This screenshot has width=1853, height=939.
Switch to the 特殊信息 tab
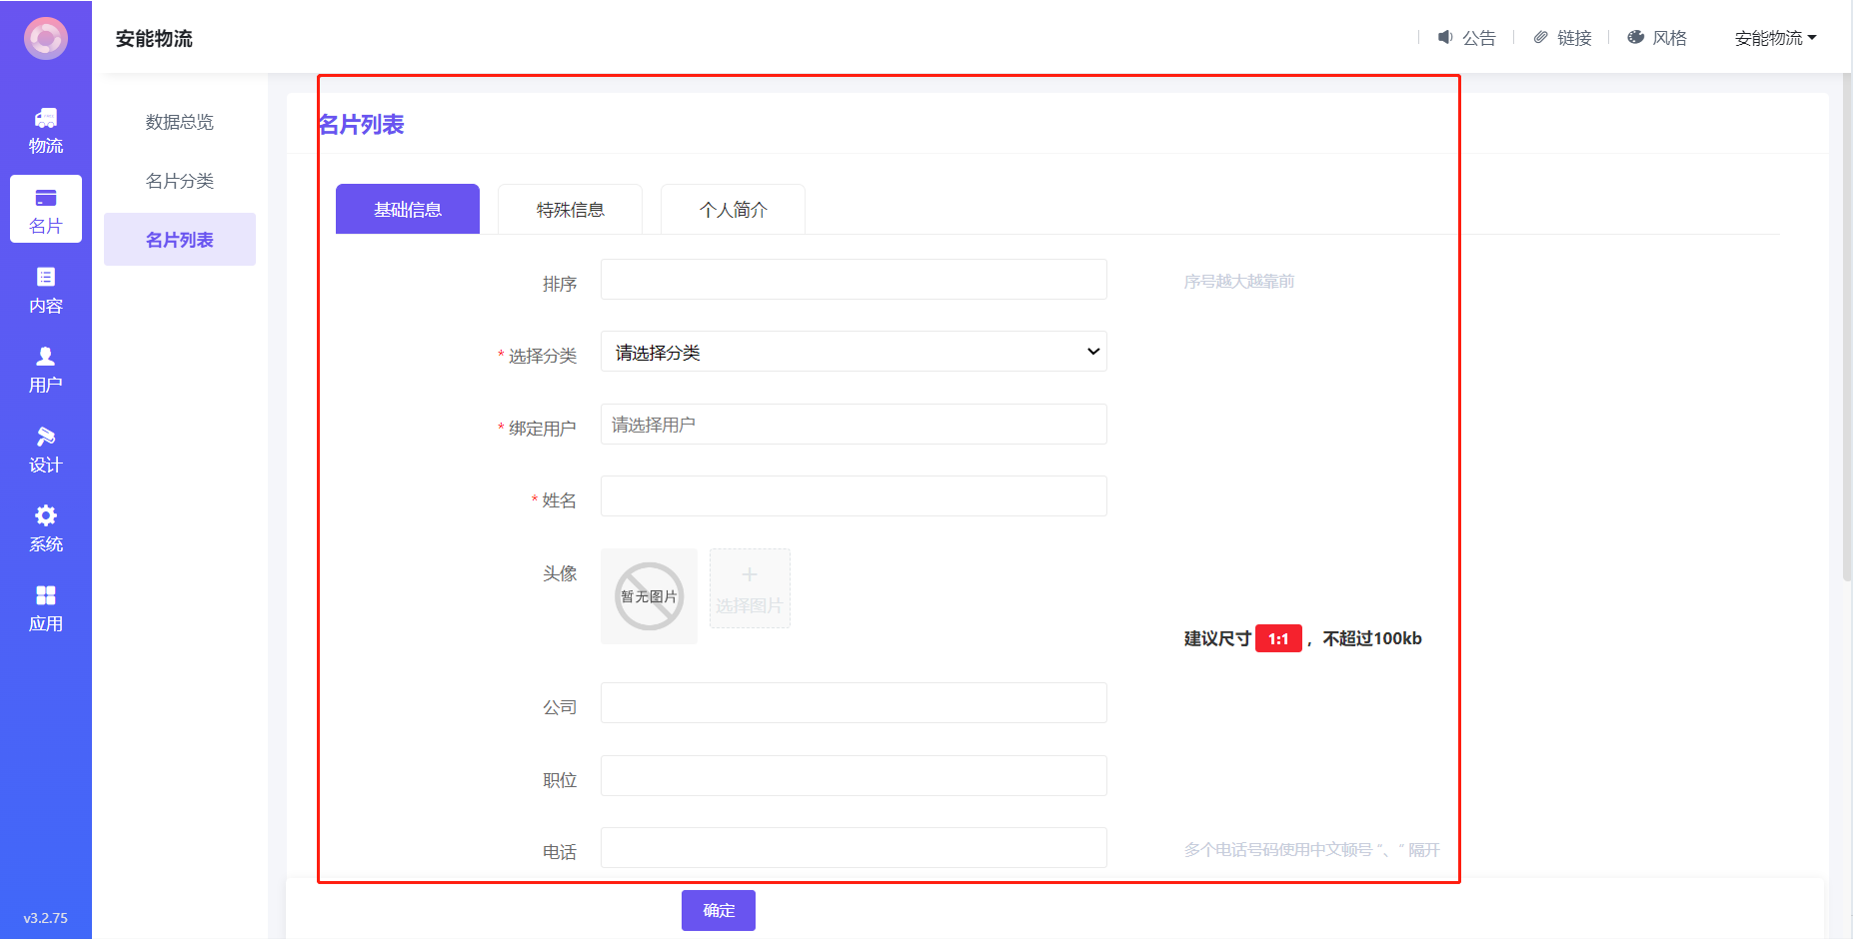(x=570, y=210)
